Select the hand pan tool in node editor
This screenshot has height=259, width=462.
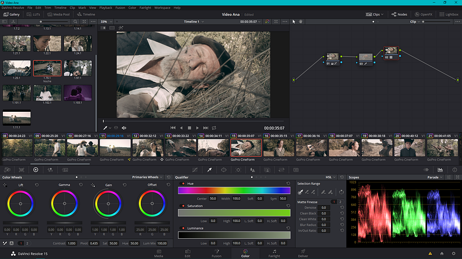[x=300, y=22]
